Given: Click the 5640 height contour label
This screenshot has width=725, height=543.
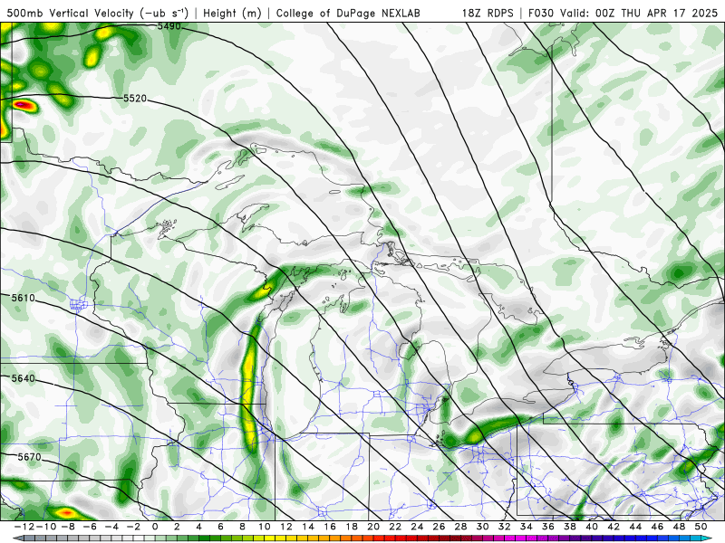Looking at the screenshot, I should click(24, 378).
